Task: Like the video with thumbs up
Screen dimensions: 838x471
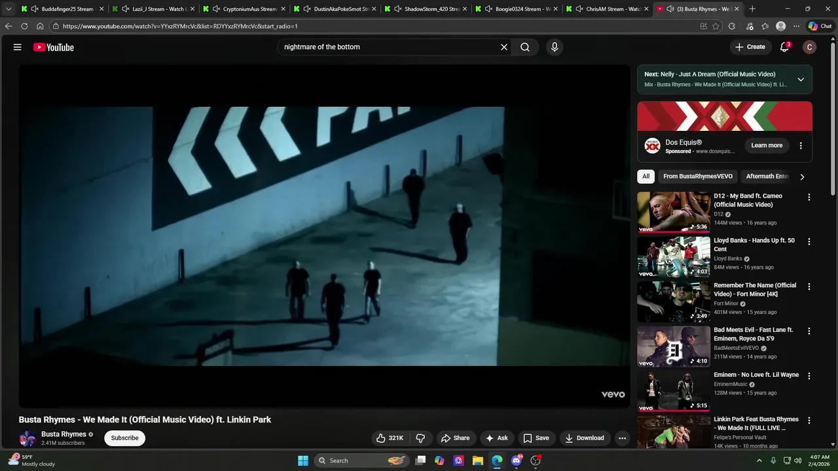Action: click(x=390, y=438)
